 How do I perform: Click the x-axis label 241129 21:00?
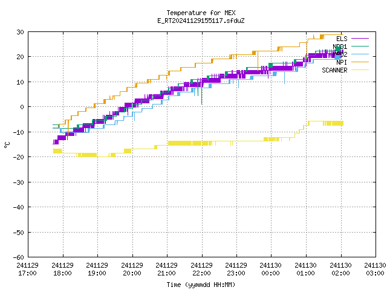[x=167, y=269]
